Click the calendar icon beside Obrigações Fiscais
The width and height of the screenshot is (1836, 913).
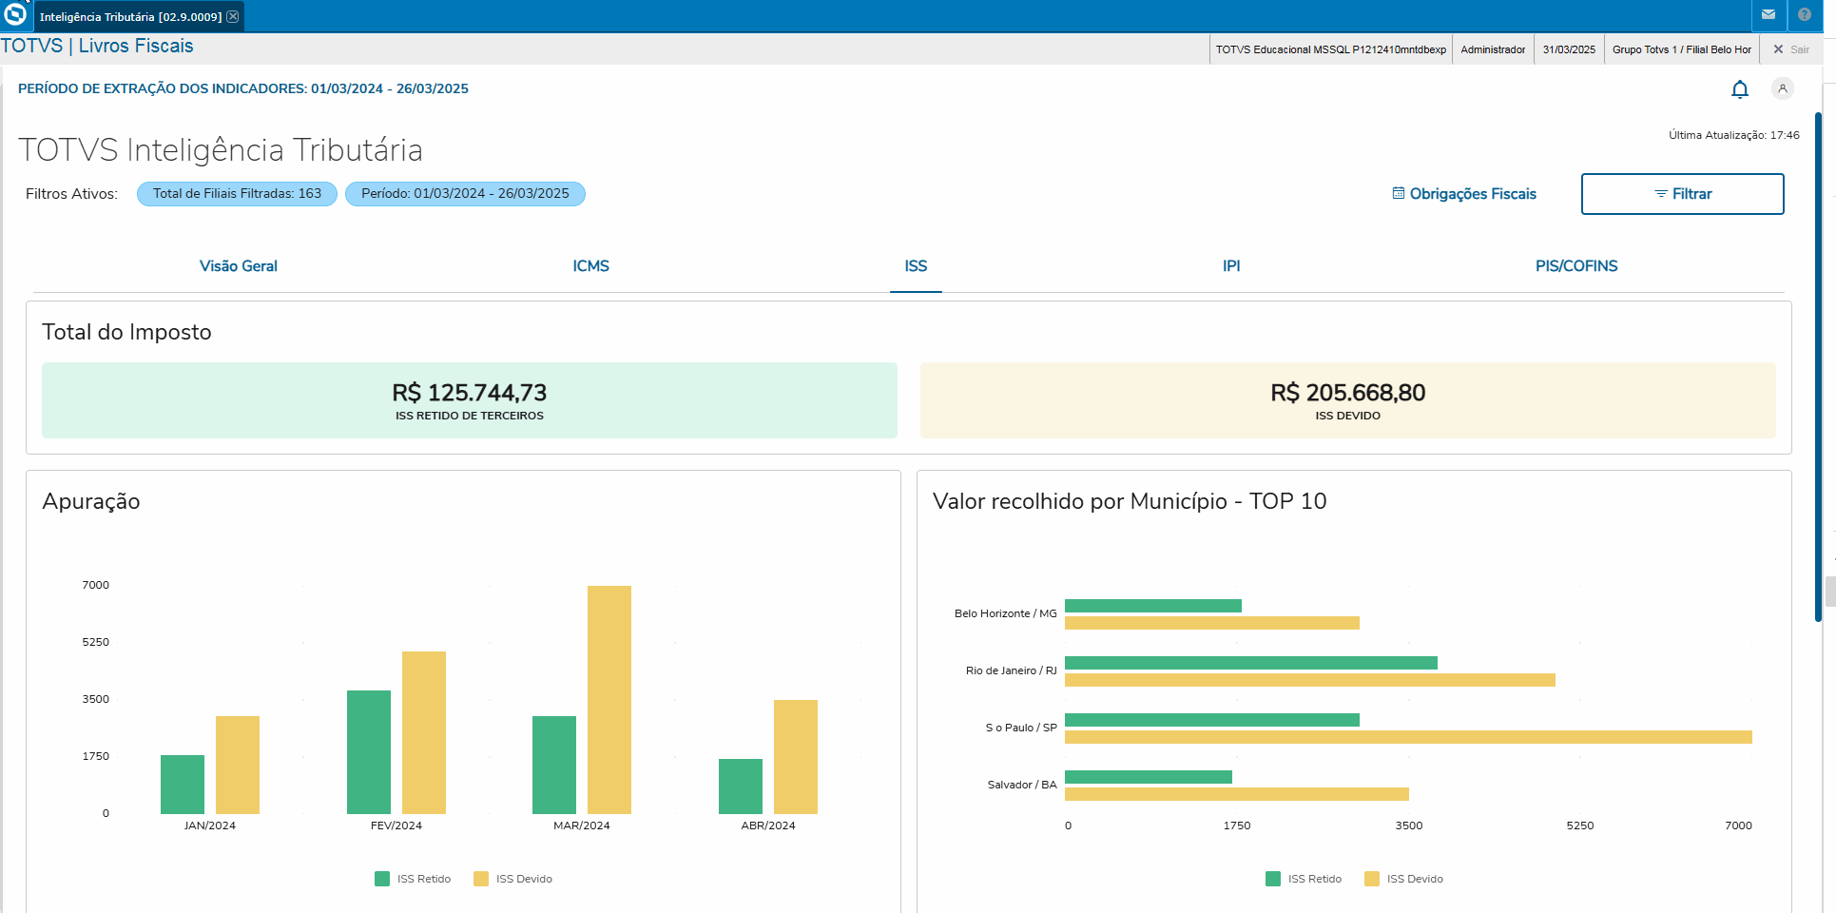1399,193
